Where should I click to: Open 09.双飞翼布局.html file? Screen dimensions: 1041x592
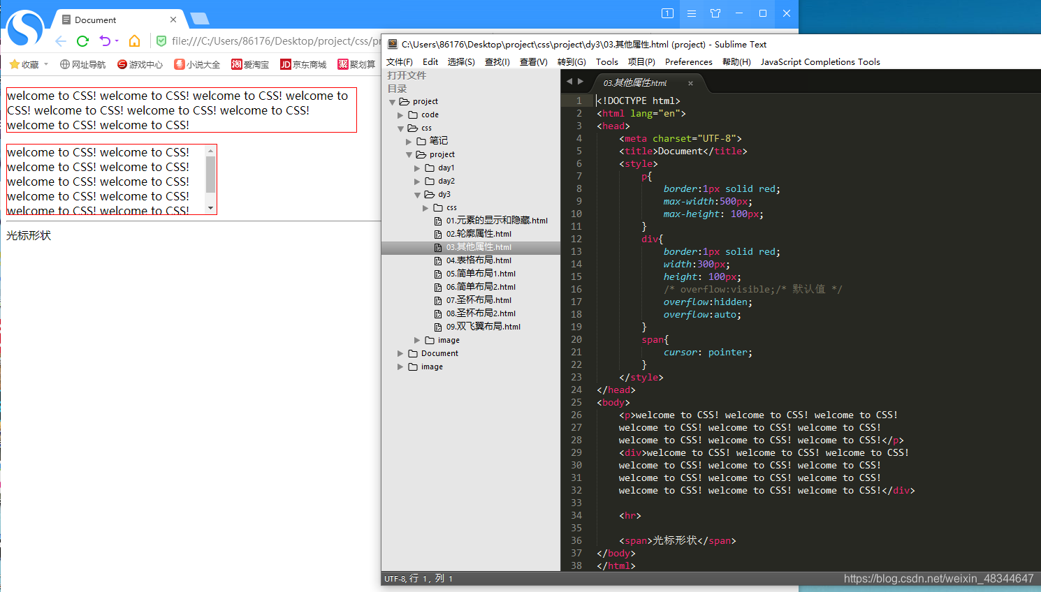click(483, 327)
